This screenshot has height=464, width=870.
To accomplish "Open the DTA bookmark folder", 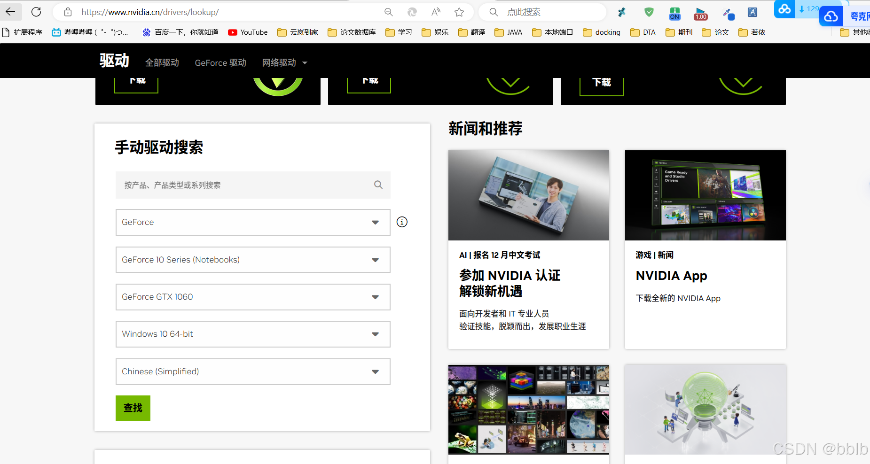I will coord(643,32).
